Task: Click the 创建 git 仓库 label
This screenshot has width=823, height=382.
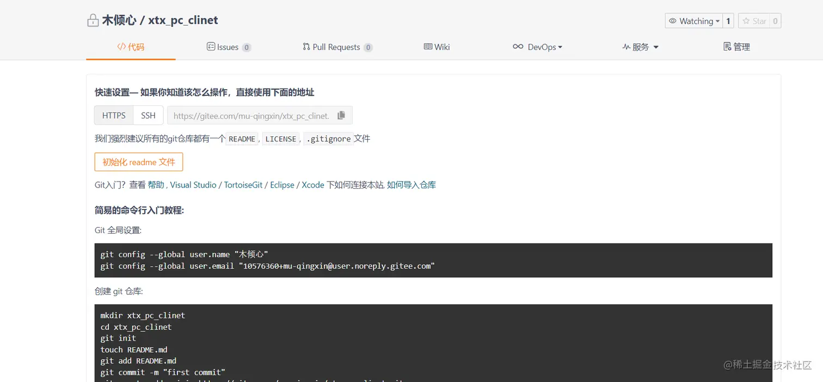Action: point(119,291)
